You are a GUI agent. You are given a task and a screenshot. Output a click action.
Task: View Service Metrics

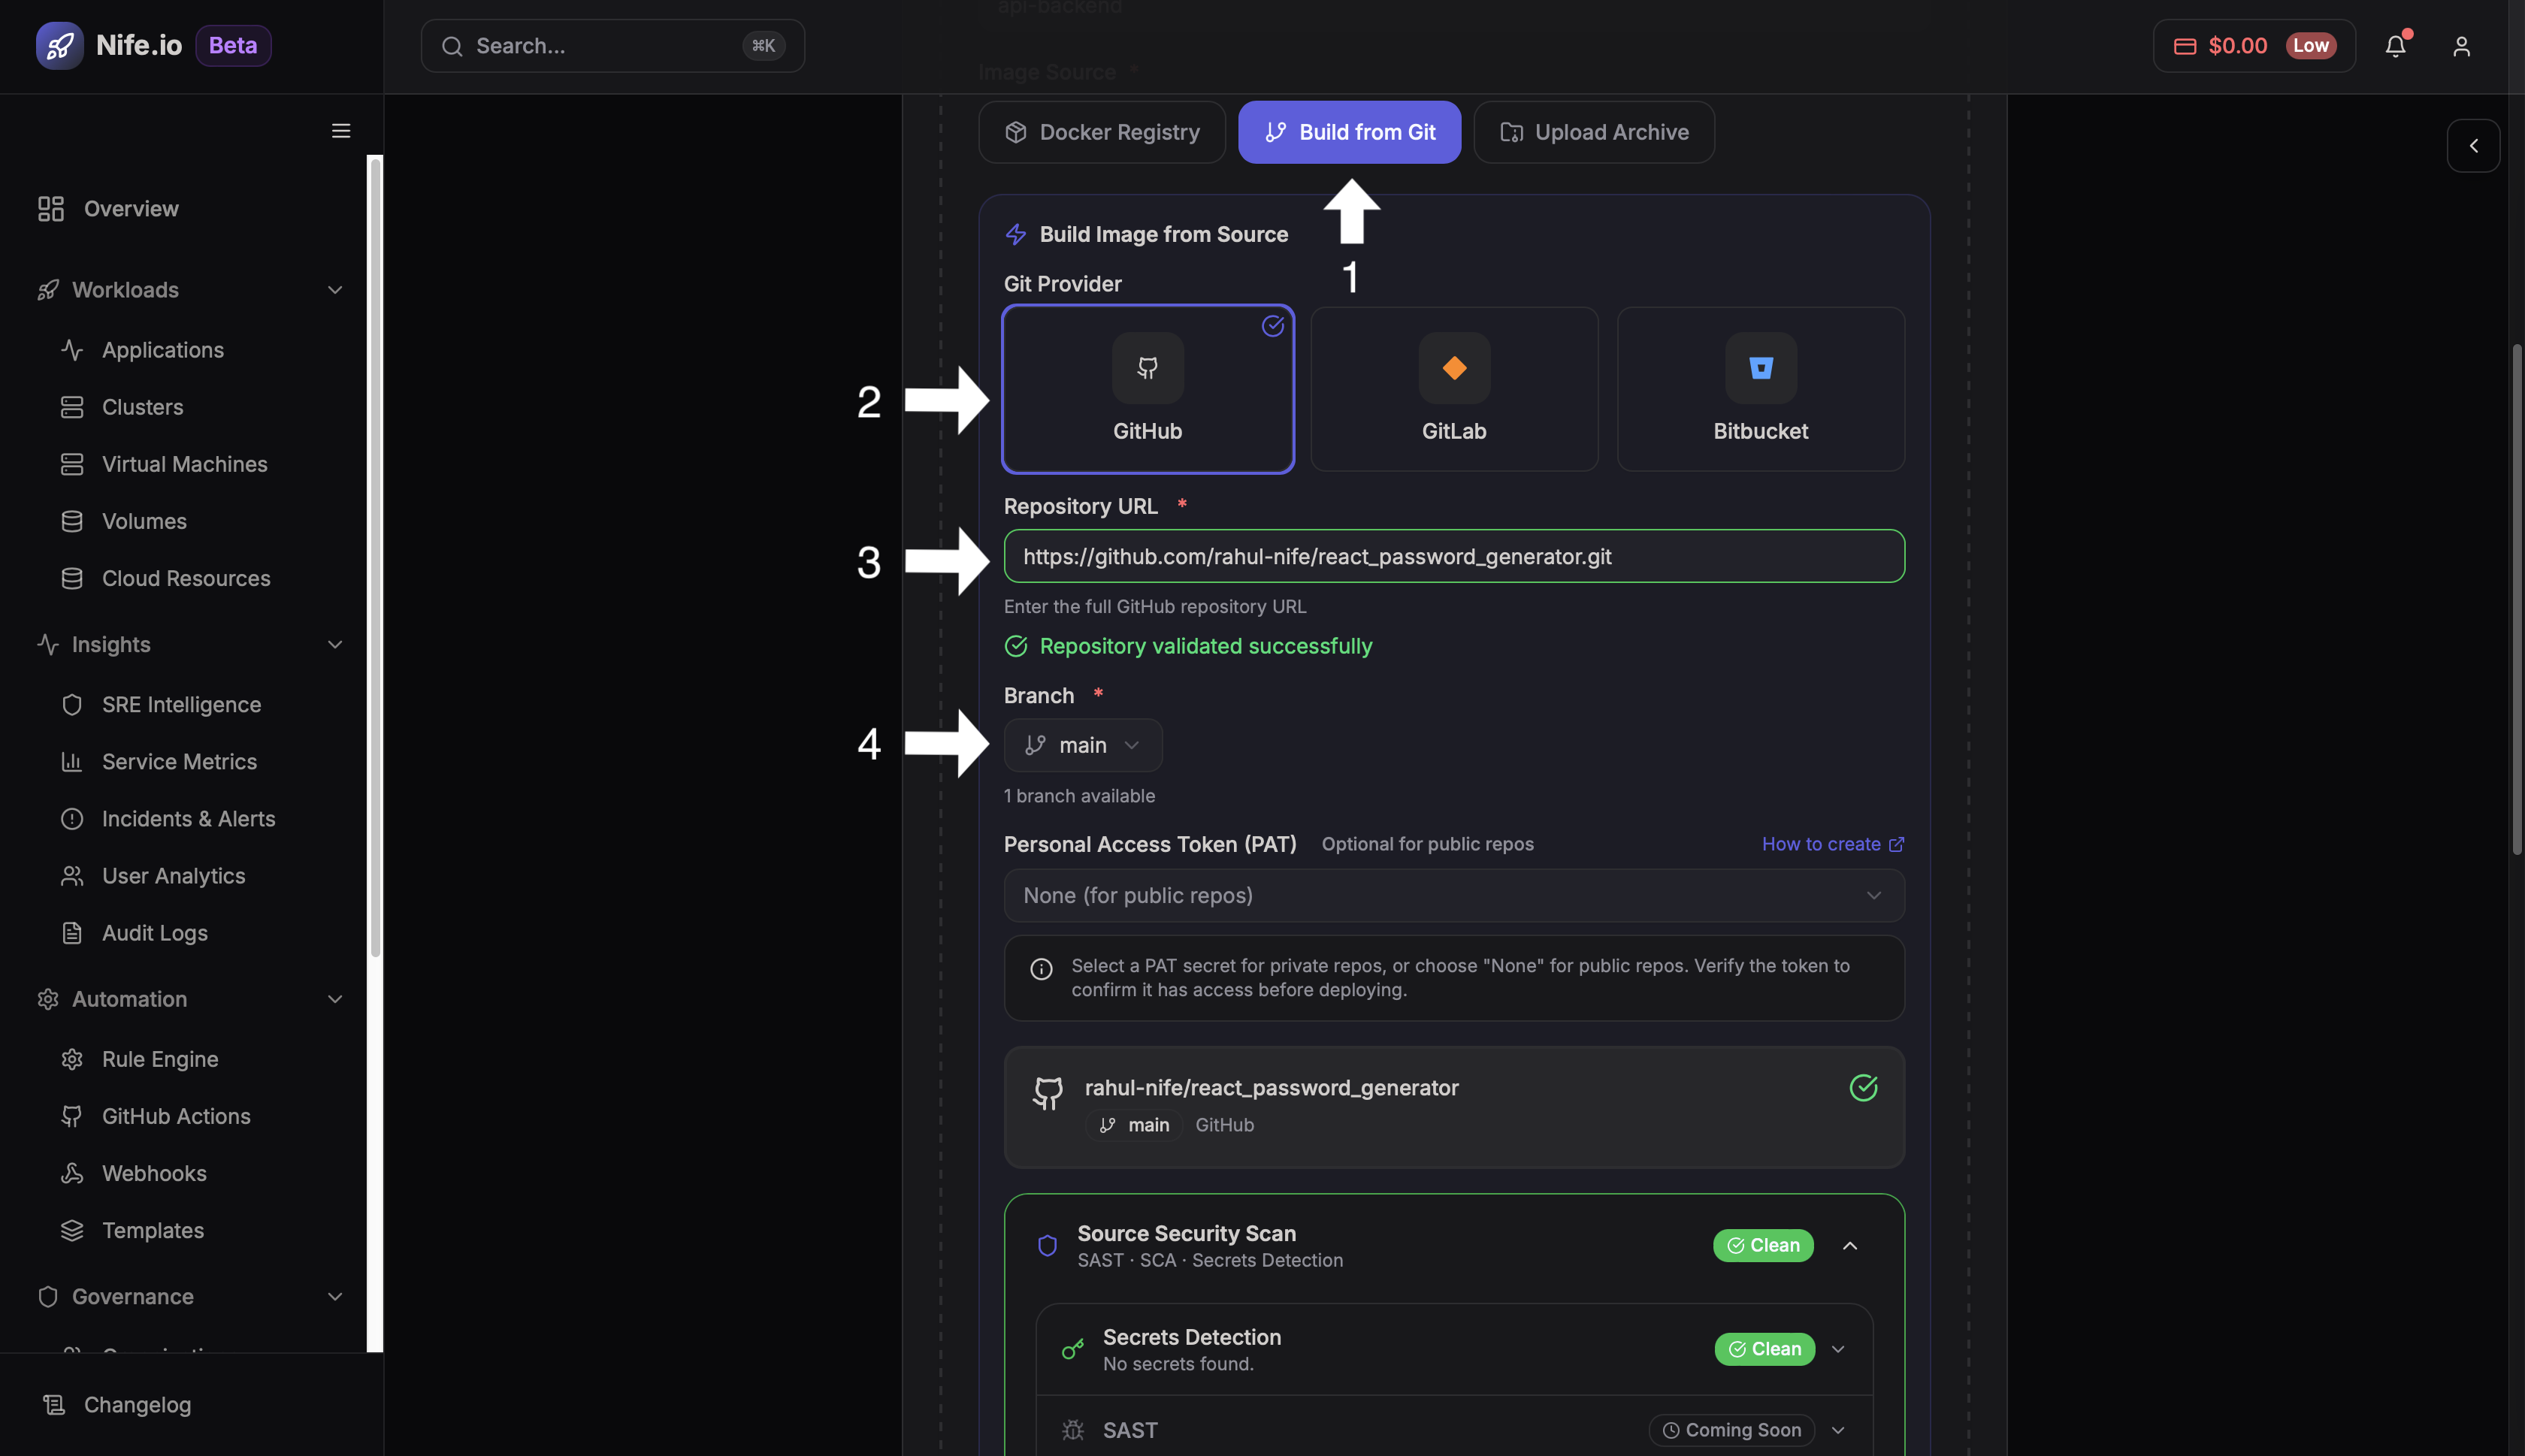(x=179, y=761)
